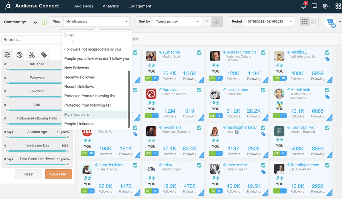This screenshot has height=199, width=342.
Task: Select the tag filter tab icon
Action: click(44, 55)
